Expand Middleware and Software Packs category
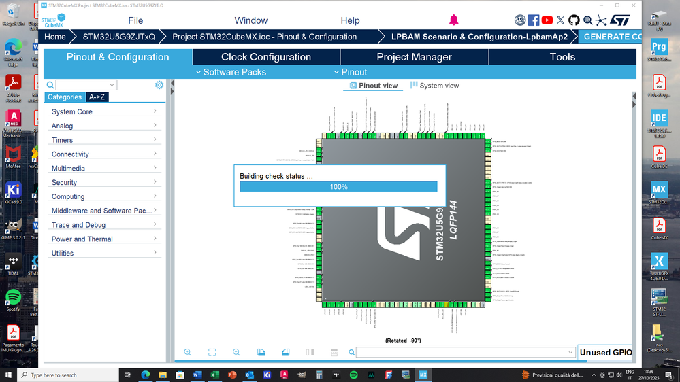 point(104,211)
